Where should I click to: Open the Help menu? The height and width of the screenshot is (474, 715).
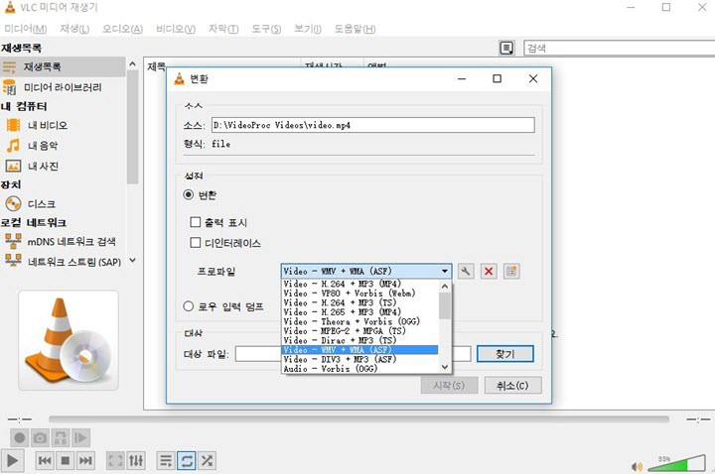pos(355,29)
